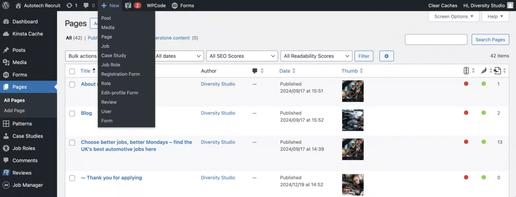Expand the All Readability Scores dropdown
The width and height of the screenshot is (516, 197).
pos(316,56)
